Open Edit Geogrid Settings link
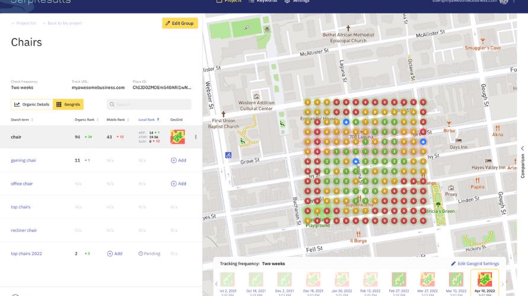 pyautogui.click(x=475, y=263)
